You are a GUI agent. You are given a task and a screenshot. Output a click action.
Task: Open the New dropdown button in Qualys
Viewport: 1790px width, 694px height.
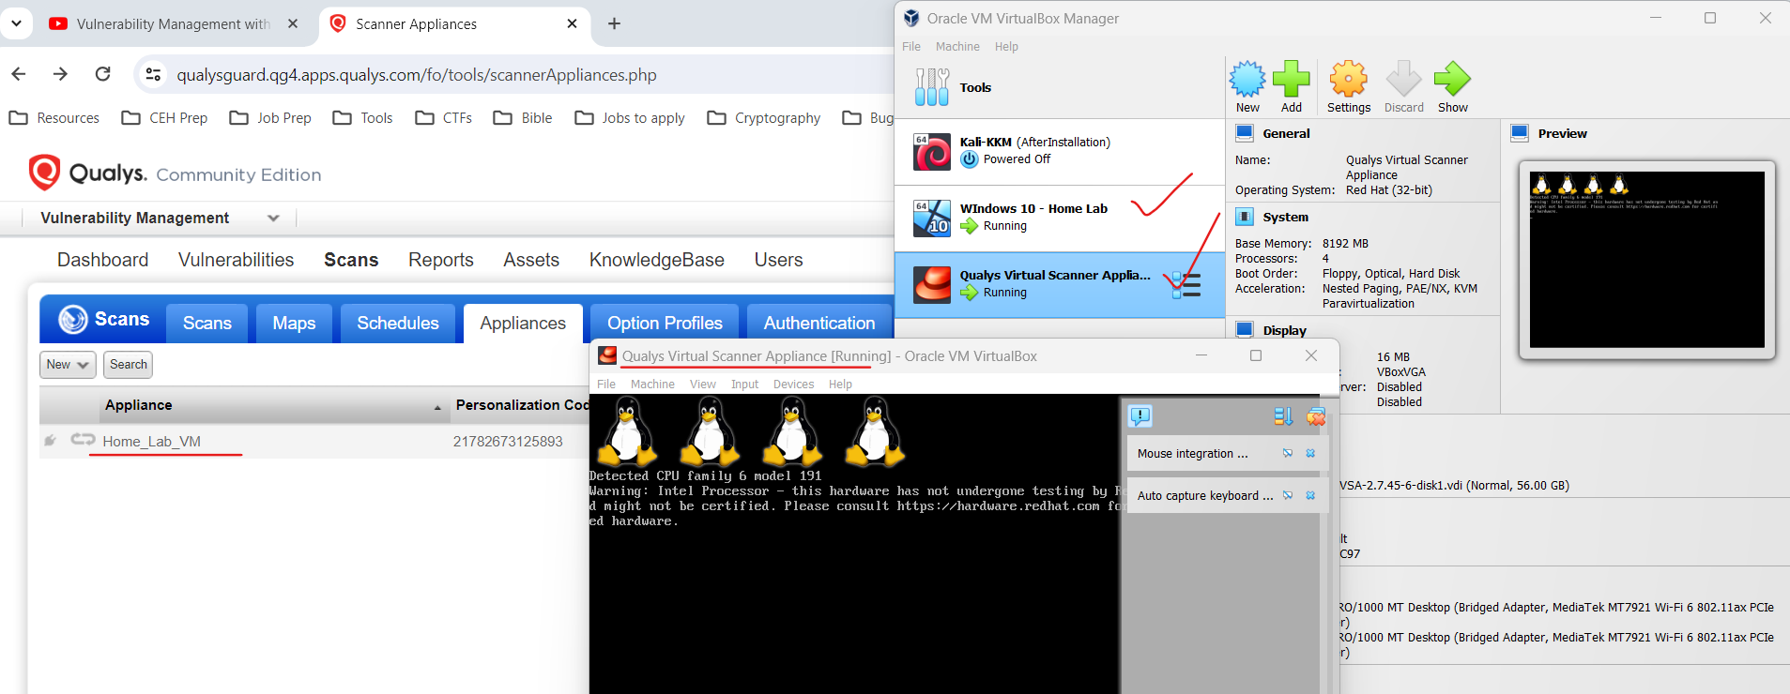(68, 365)
